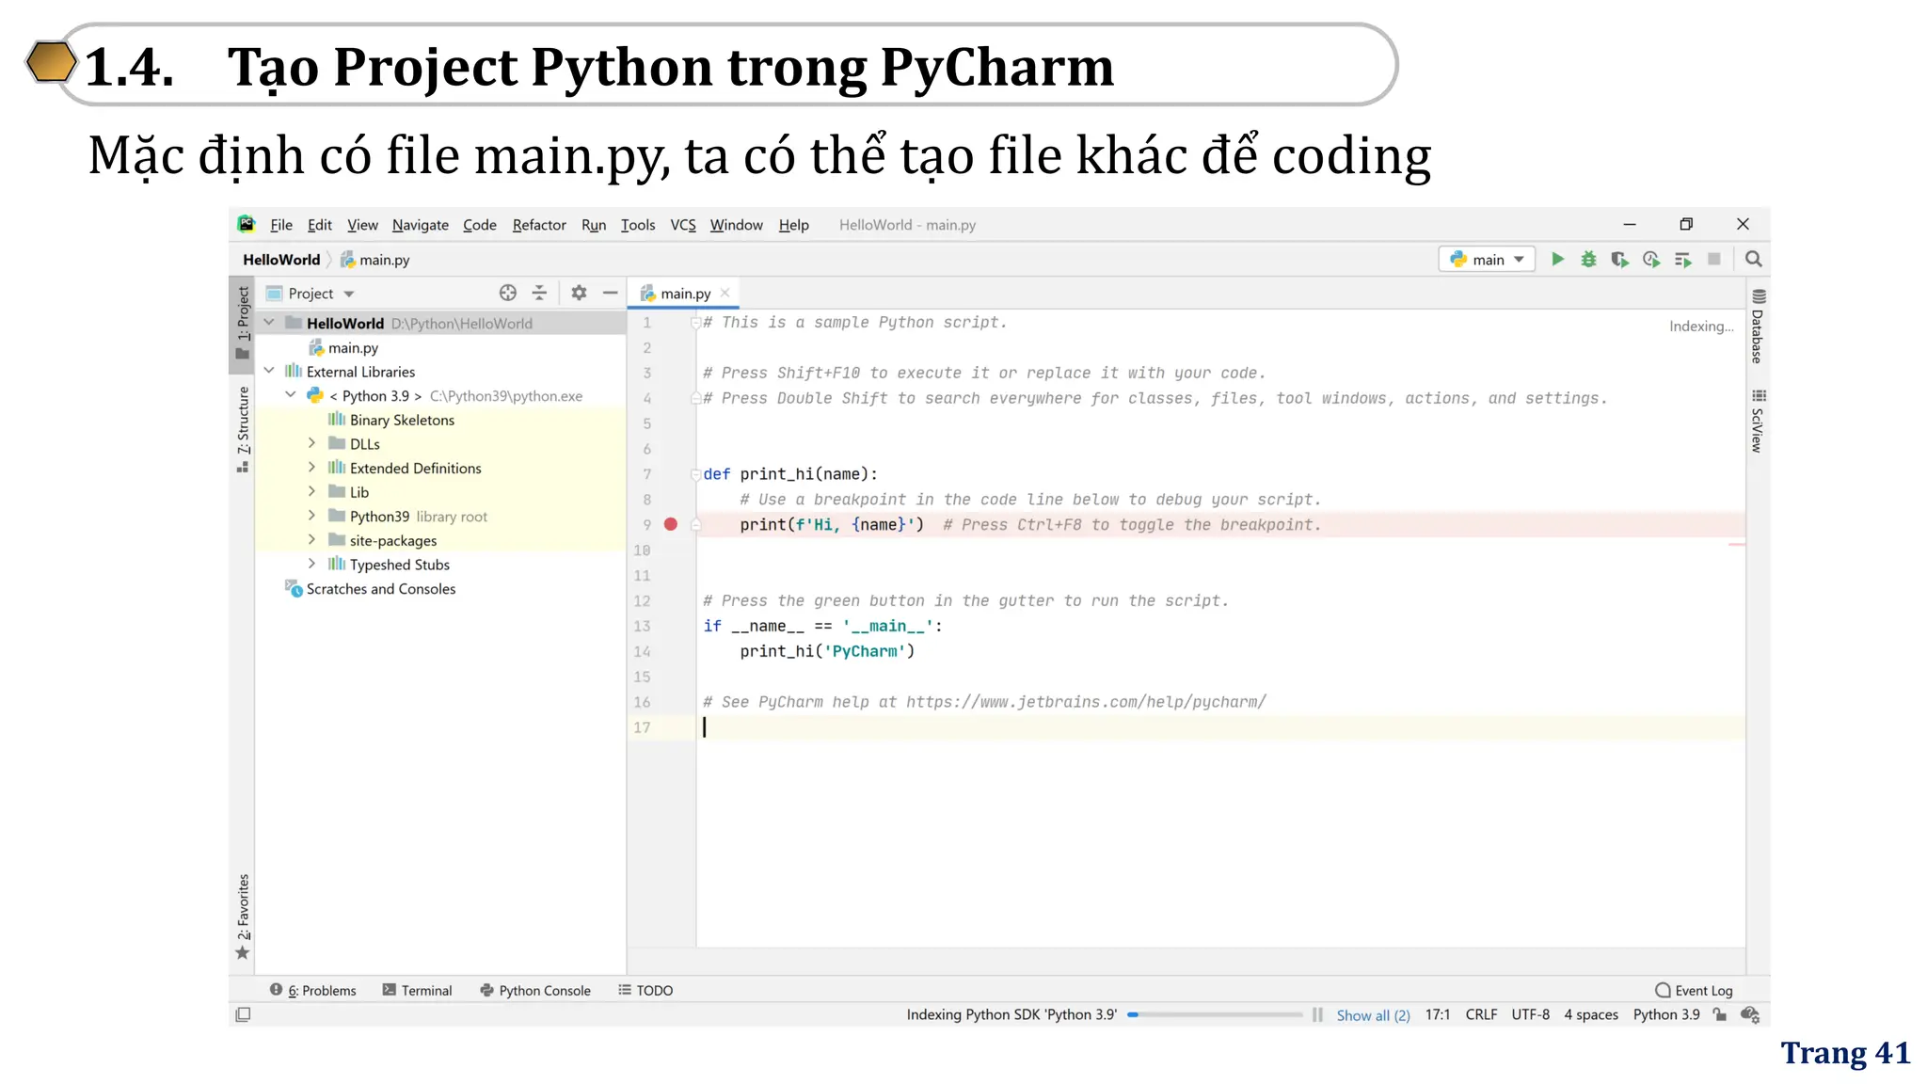Start debugging with the bug icon
The width and height of the screenshot is (1927, 1084).
pos(1588,259)
